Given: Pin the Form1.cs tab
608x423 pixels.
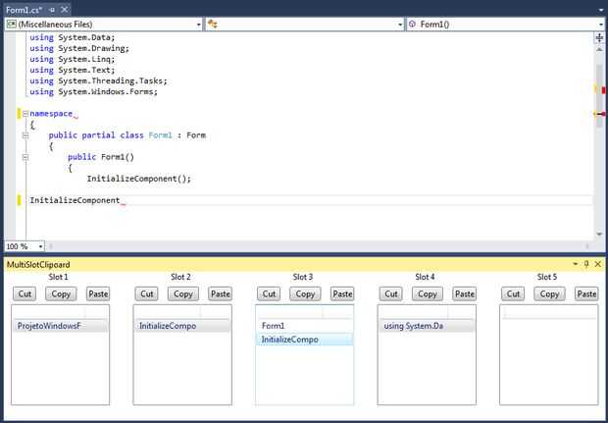Looking at the screenshot, I should tap(52, 10).
